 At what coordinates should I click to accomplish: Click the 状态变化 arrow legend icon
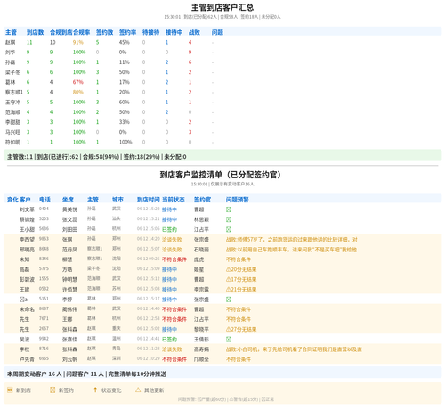[x=95, y=390]
